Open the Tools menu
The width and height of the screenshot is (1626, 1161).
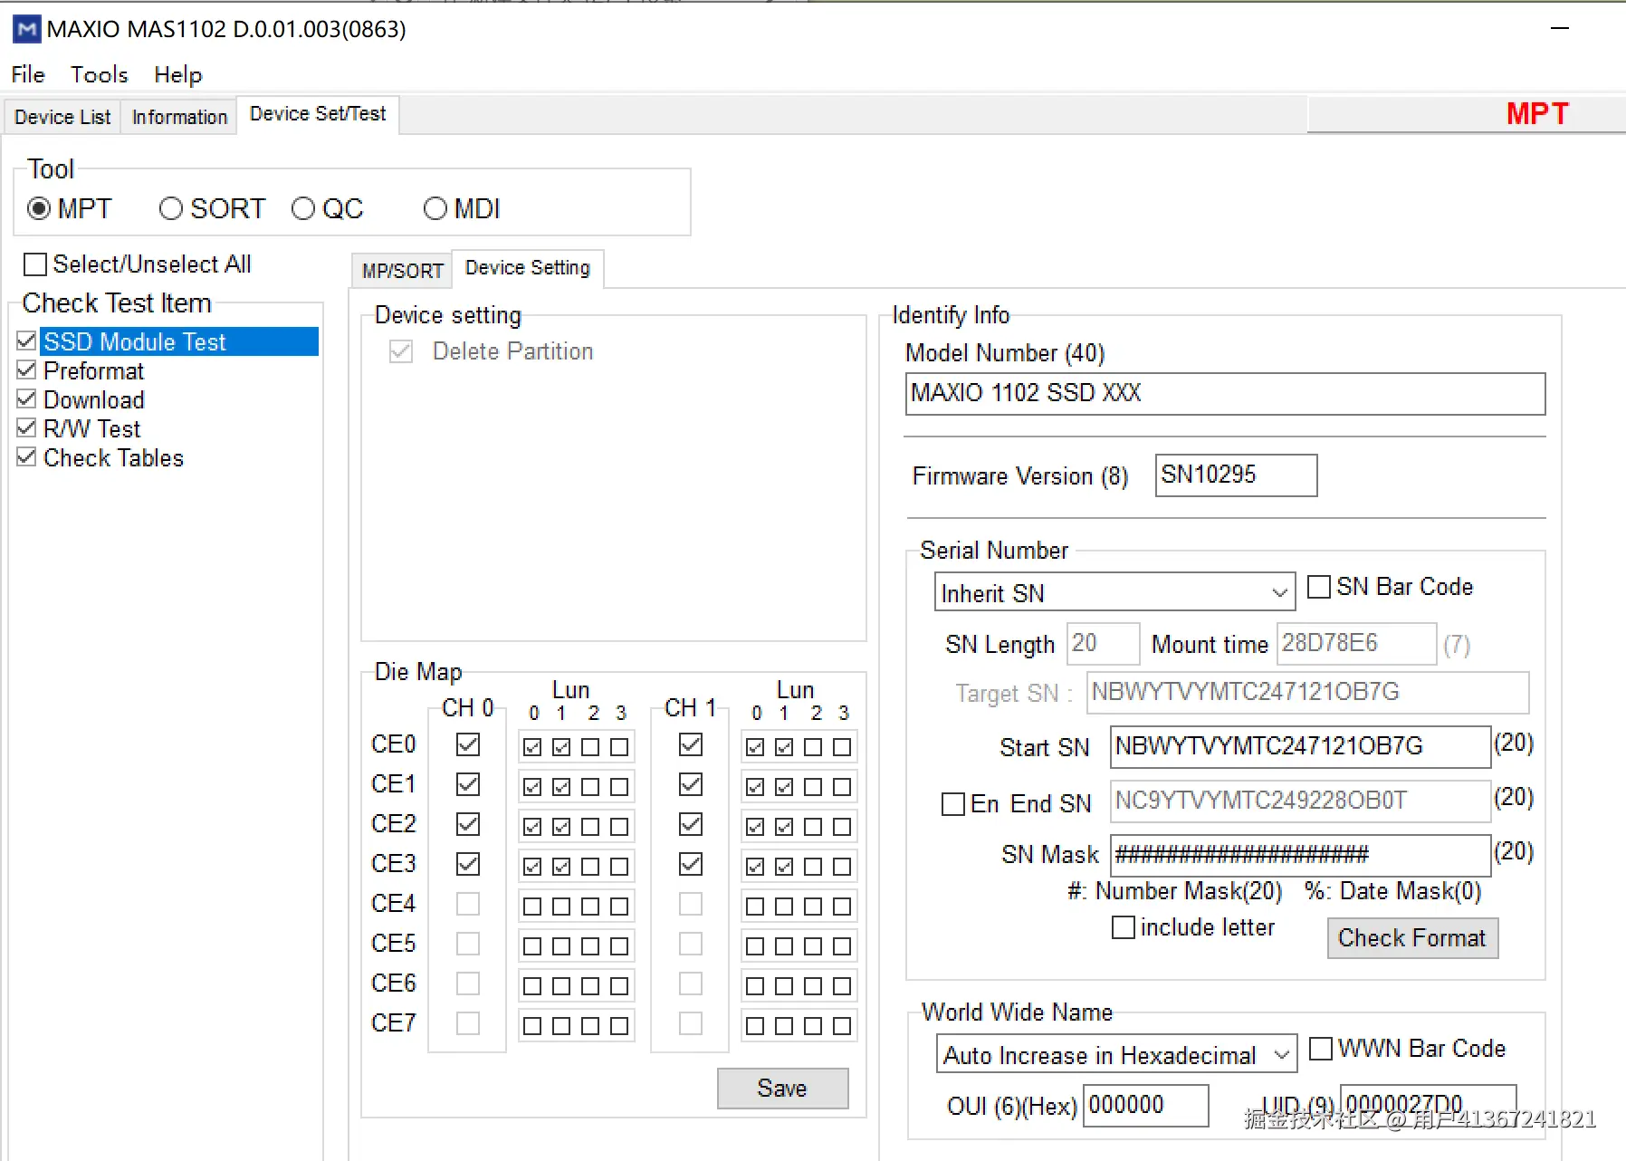(x=100, y=74)
